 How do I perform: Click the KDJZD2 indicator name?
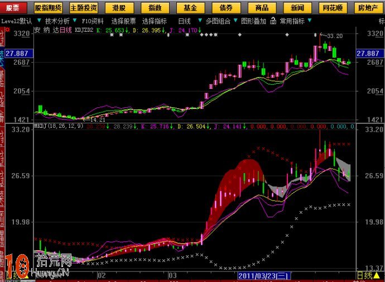(x=84, y=30)
